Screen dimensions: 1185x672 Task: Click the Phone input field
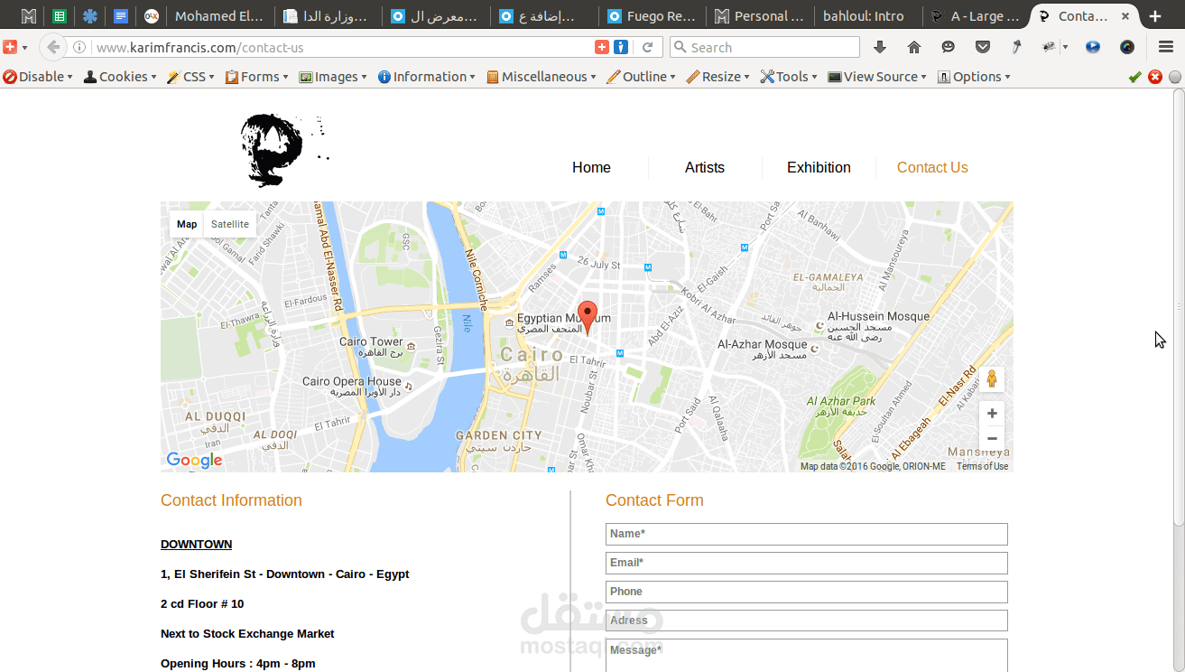tap(806, 592)
